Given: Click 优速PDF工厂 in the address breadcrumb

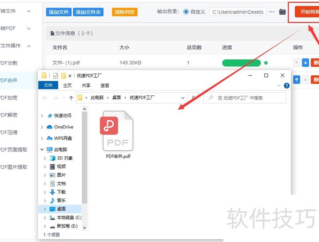Looking at the screenshot, I should [142, 98].
